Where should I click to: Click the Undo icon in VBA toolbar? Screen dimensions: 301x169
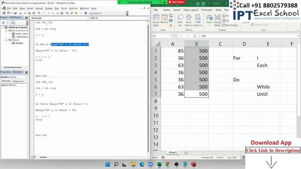click(39, 13)
